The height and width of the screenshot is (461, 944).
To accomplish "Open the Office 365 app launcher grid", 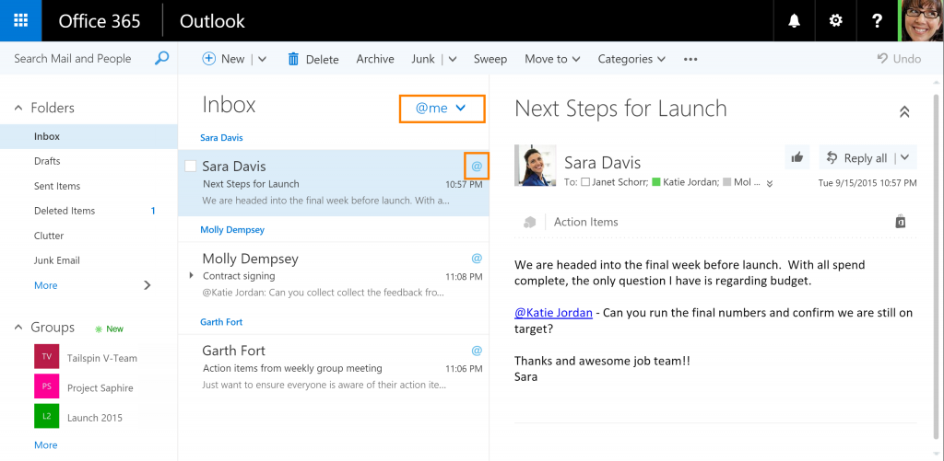I will (x=20, y=20).
